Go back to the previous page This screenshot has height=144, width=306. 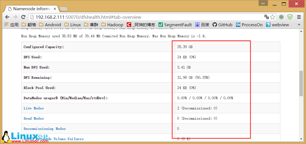7,17
